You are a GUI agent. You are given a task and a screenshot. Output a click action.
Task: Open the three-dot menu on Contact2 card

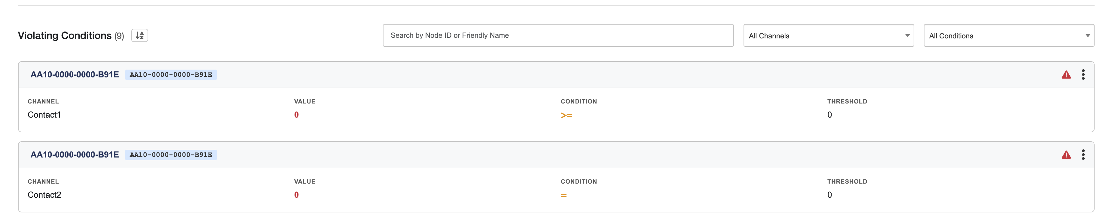pyautogui.click(x=1083, y=155)
